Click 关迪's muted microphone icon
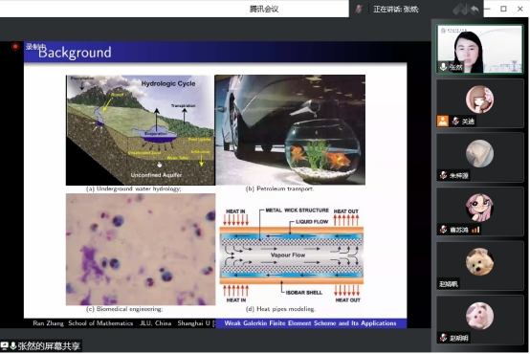 (455, 121)
